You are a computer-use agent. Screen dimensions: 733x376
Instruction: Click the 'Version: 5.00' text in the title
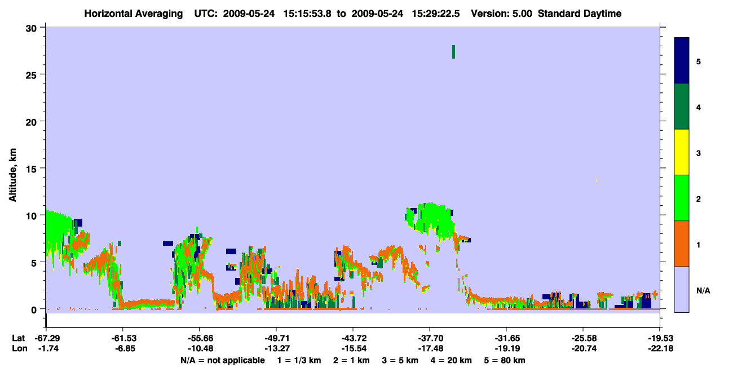click(x=502, y=14)
